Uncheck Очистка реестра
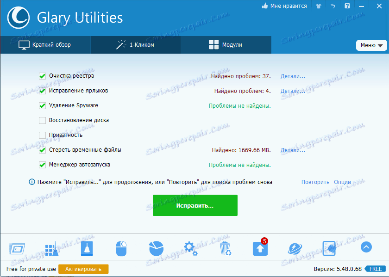Viewport: 389px width, 277px height. [42, 76]
